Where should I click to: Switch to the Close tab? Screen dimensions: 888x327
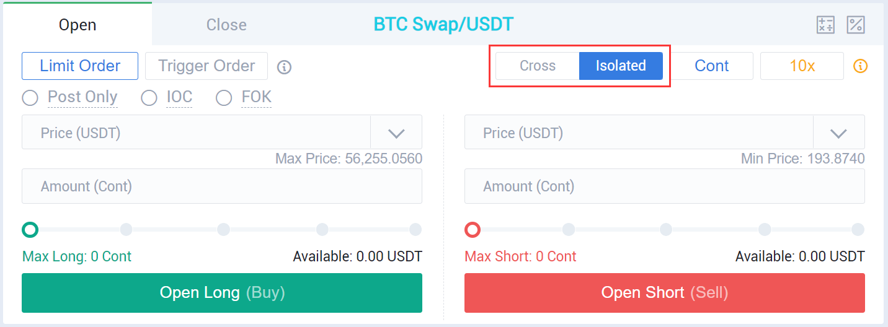226,25
